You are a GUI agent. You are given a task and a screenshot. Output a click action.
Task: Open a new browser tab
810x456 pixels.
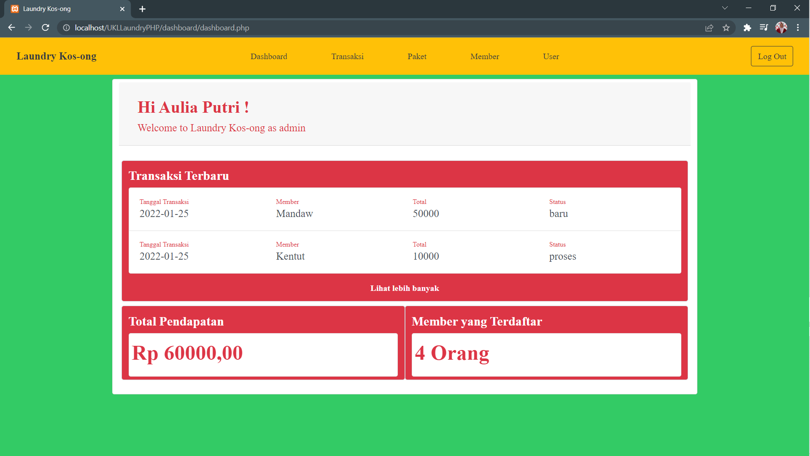coord(142,9)
